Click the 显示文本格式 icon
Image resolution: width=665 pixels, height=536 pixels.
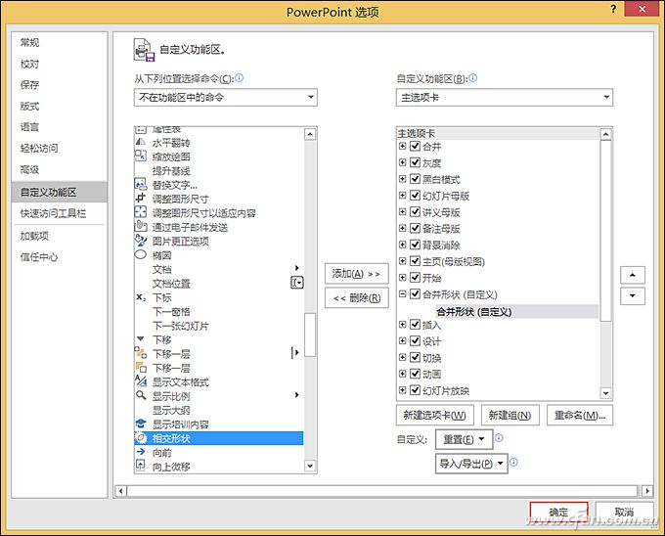click(x=141, y=380)
